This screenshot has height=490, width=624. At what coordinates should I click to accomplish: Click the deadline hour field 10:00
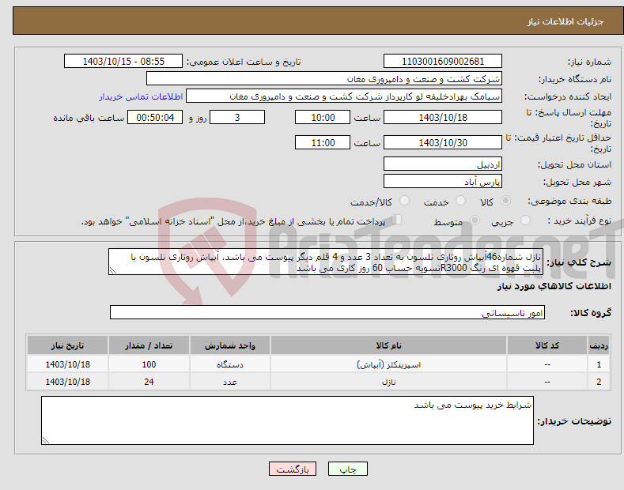323,117
